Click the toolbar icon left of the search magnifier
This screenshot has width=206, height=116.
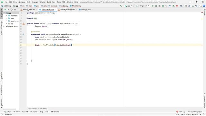point(196,6)
